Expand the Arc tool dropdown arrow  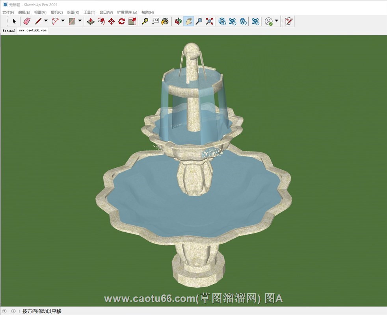pyautogui.click(x=63, y=21)
